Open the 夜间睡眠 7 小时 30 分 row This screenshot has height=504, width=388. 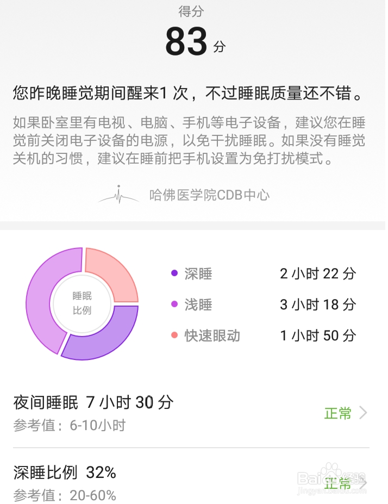pos(191,413)
